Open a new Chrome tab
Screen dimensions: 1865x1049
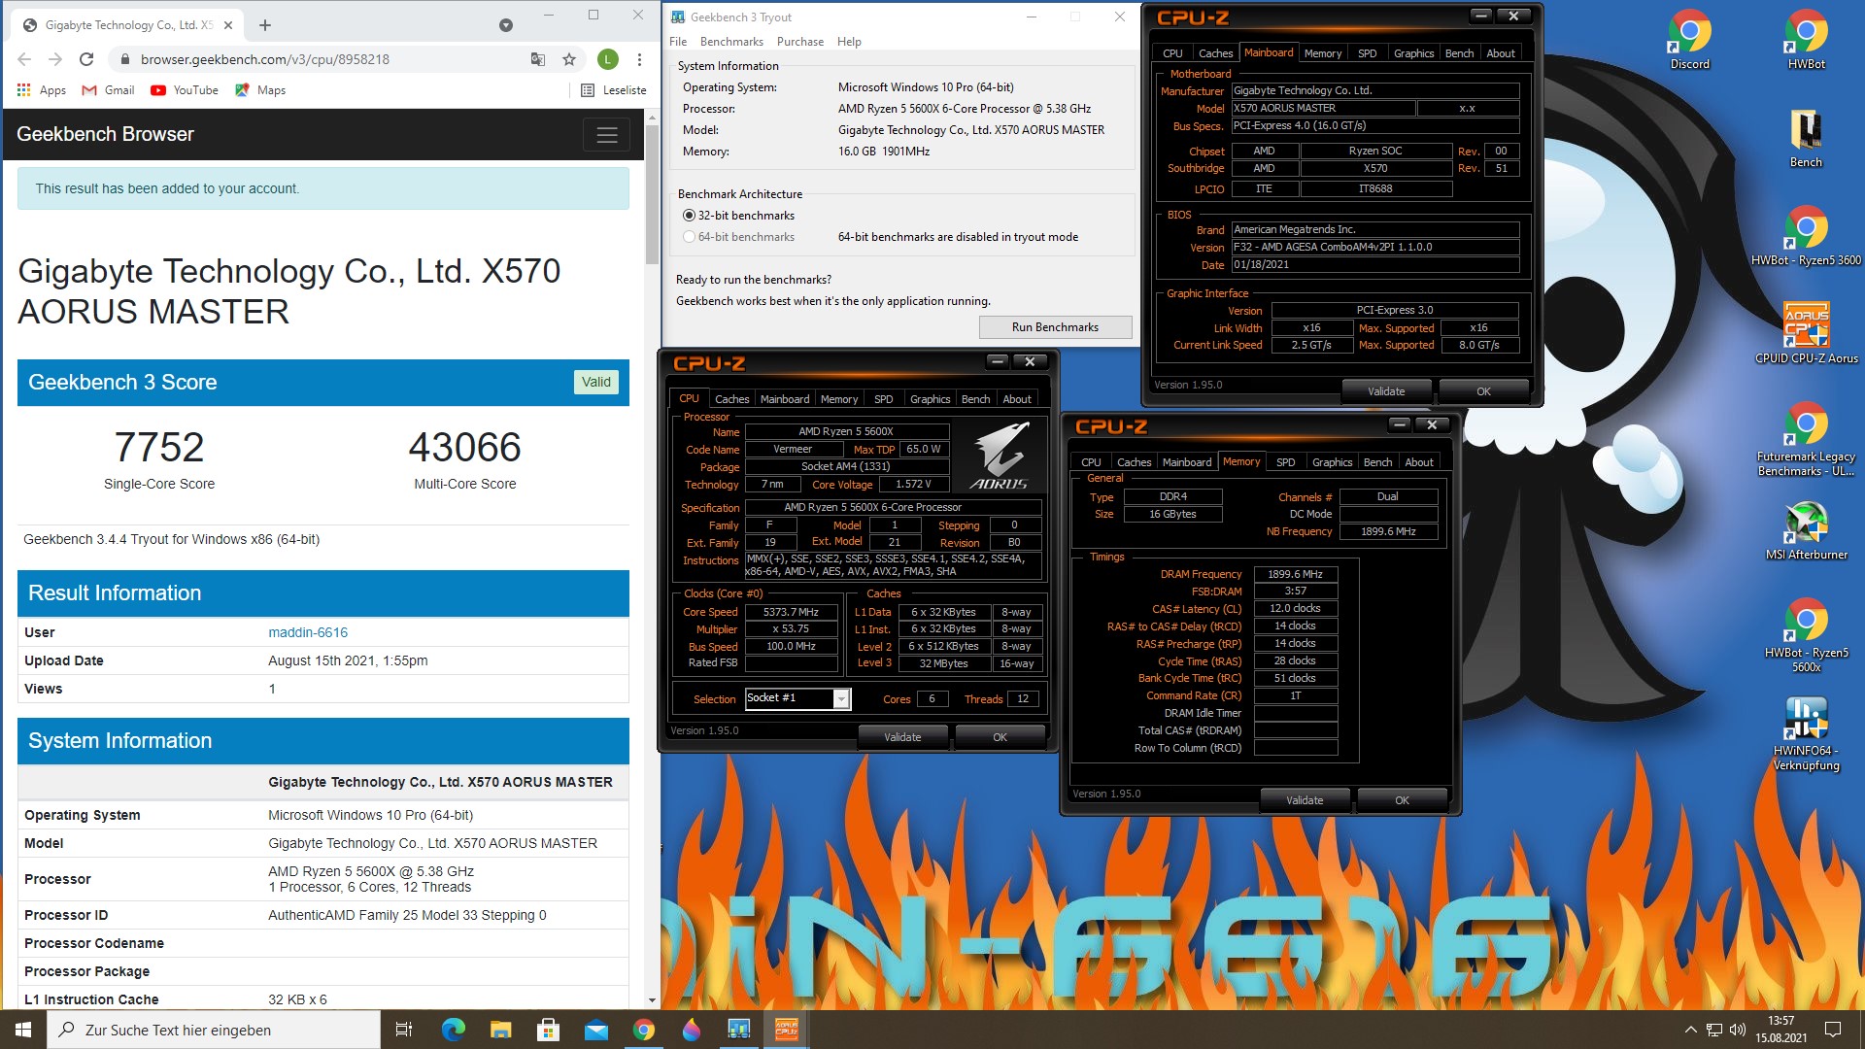265,25
